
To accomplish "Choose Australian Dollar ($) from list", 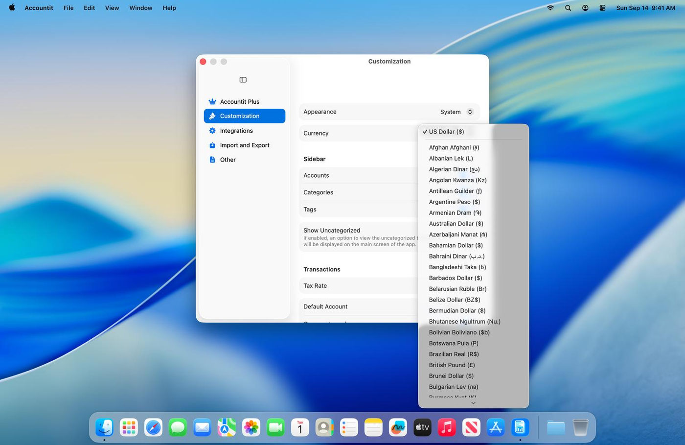I will (x=456, y=224).
